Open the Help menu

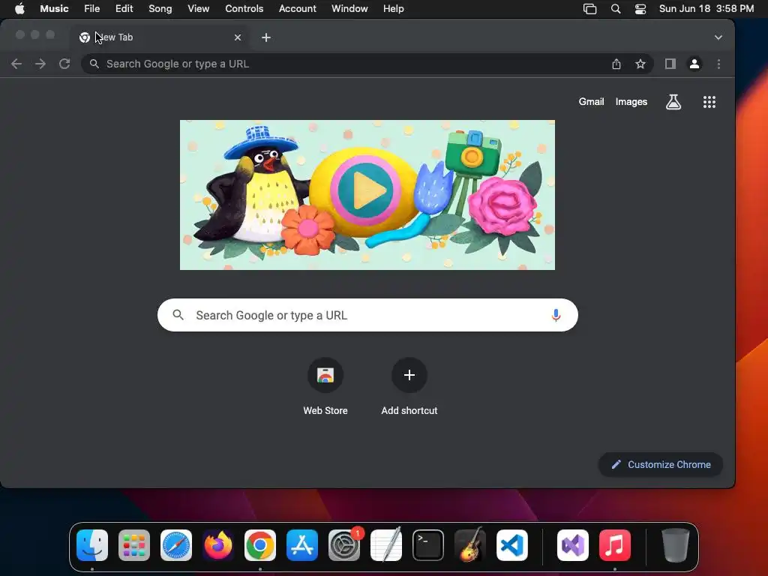coord(393,9)
